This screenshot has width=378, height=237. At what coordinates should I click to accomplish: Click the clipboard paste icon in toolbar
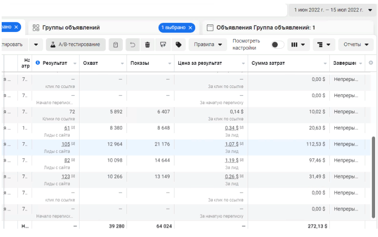115,45
